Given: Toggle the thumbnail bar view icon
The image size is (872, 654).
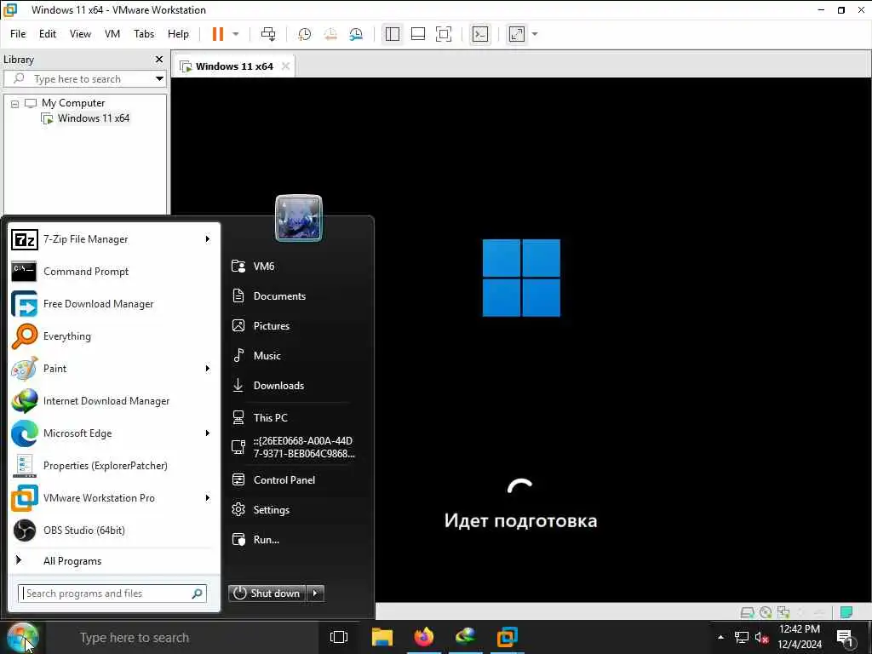Looking at the screenshot, I should [x=417, y=34].
